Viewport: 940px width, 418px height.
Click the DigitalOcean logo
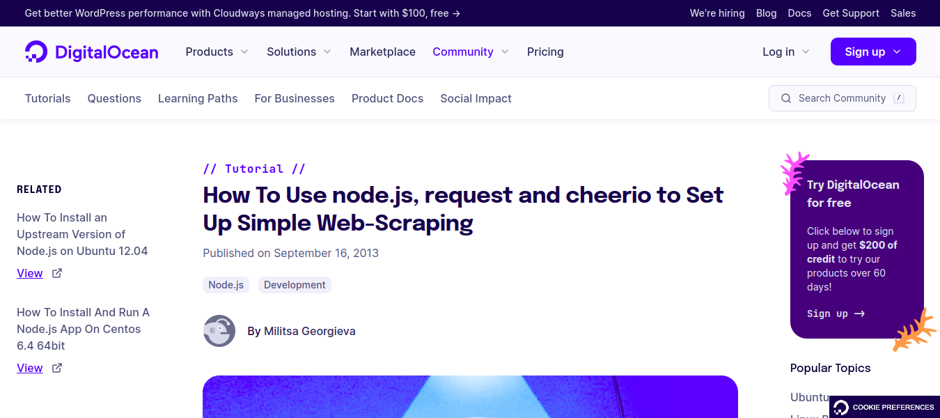(91, 51)
